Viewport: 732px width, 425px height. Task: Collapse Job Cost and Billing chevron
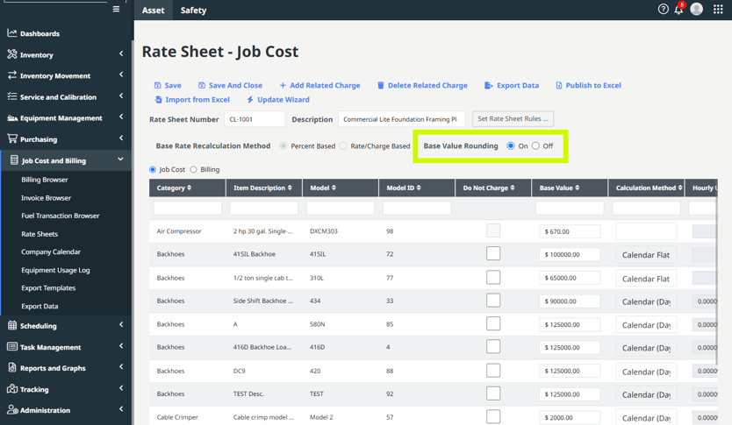tap(121, 159)
